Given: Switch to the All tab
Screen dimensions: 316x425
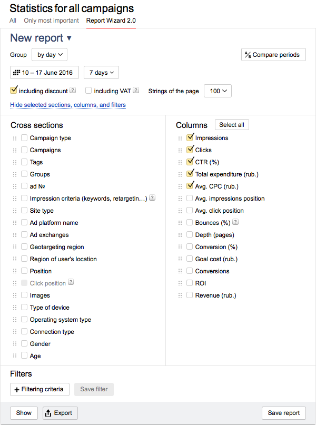Looking at the screenshot, I should 13,21.
